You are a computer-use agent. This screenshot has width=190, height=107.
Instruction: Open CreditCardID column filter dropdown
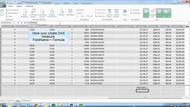[x=88, y=26]
